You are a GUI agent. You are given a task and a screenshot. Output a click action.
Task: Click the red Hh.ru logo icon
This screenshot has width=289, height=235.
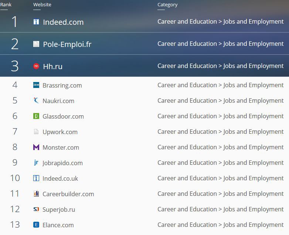click(36, 66)
